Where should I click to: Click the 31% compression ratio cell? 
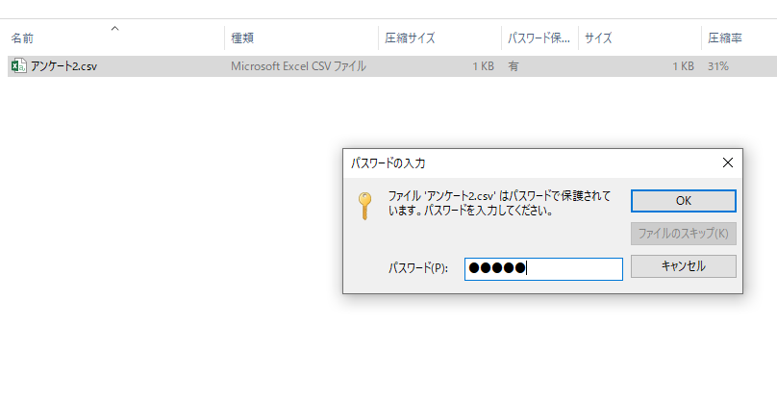[x=717, y=66]
